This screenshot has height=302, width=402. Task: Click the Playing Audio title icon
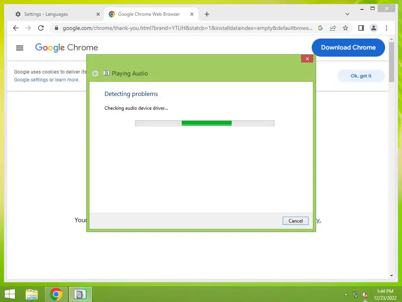[106, 73]
